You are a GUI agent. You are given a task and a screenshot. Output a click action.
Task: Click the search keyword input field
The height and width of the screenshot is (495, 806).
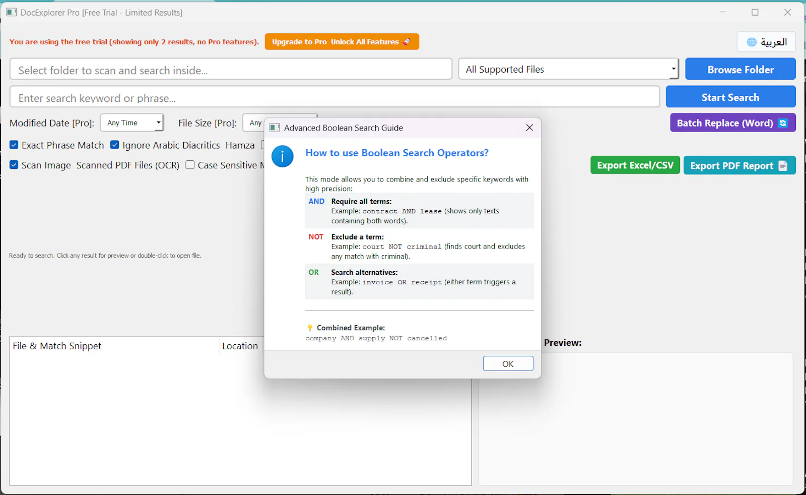[x=334, y=97]
